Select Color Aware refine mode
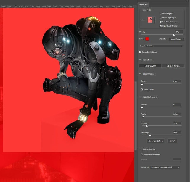 click(151, 66)
